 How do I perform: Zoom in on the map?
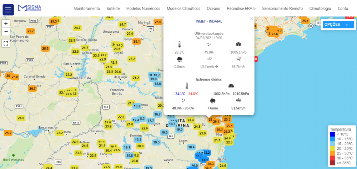click(x=6, y=23)
